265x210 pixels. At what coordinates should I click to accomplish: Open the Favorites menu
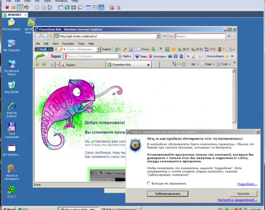(x=68, y=43)
